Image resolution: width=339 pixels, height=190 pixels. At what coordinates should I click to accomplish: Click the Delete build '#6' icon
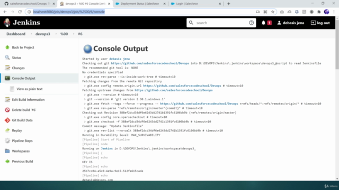[x=7, y=110]
